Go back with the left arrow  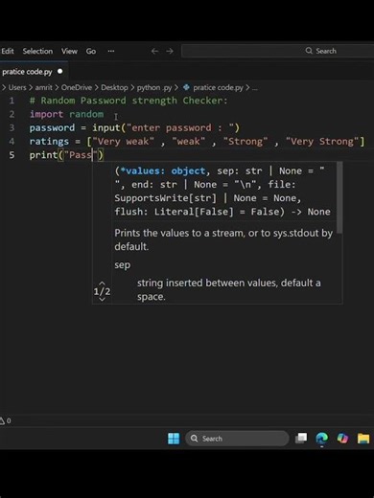tap(154, 51)
